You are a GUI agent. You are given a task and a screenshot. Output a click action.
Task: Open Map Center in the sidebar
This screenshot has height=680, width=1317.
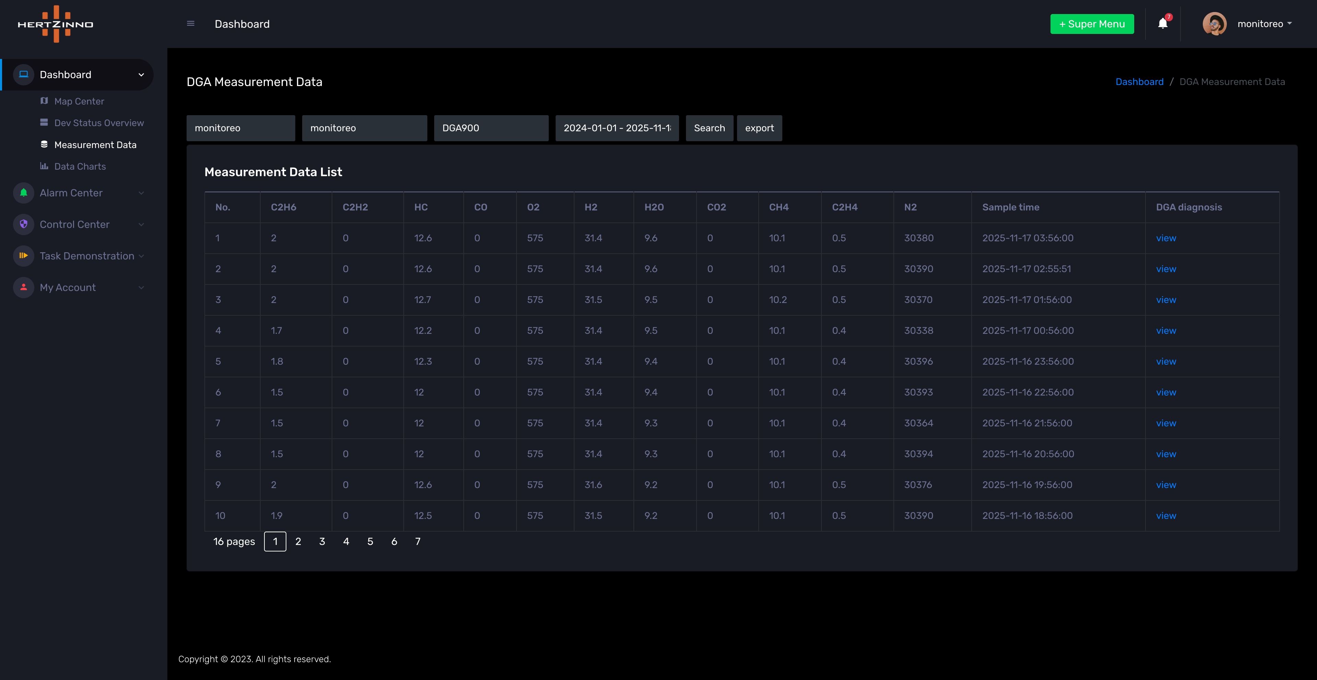pyautogui.click(x=79, y=101)
